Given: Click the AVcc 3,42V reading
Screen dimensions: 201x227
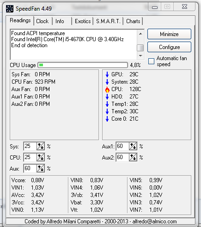Looking at the screenshot, I should [28, 195].
